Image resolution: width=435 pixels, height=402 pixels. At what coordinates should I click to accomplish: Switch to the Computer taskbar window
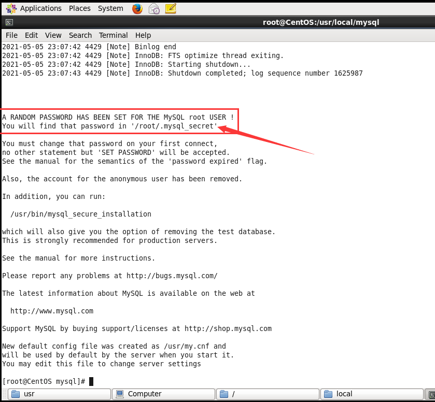tap(164, 394)
